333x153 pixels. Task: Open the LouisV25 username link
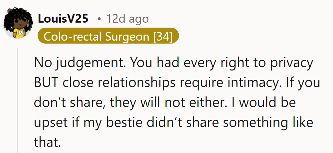(63, 19)
